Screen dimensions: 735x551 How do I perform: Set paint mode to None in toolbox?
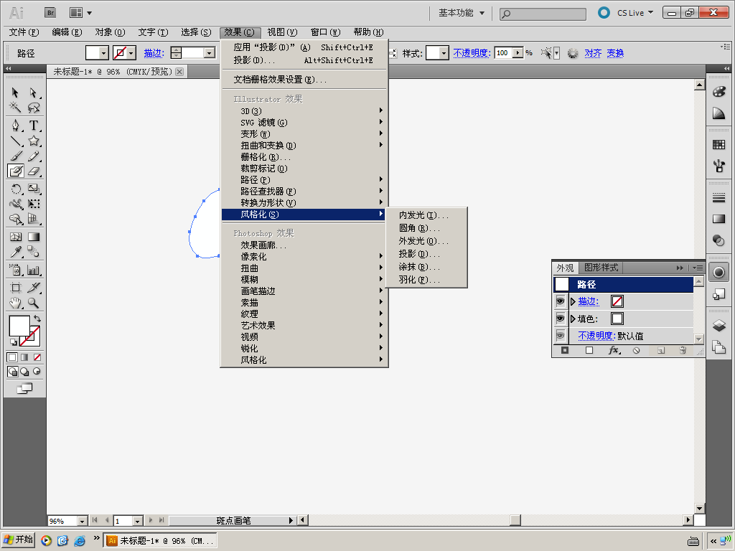[x=37, y=357]
